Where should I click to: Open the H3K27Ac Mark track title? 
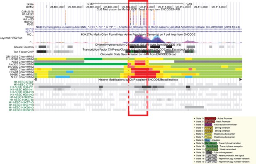pyautogui.click(x=138, y=34)
